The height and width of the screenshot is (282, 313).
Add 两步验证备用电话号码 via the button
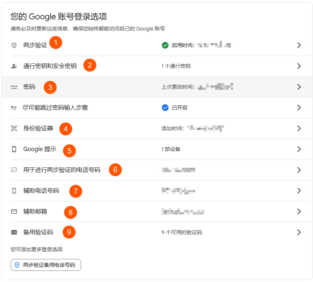[46, 265]
